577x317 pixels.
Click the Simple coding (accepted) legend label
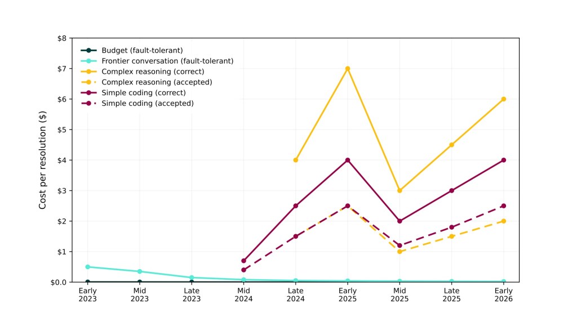[x=148, y=104]
